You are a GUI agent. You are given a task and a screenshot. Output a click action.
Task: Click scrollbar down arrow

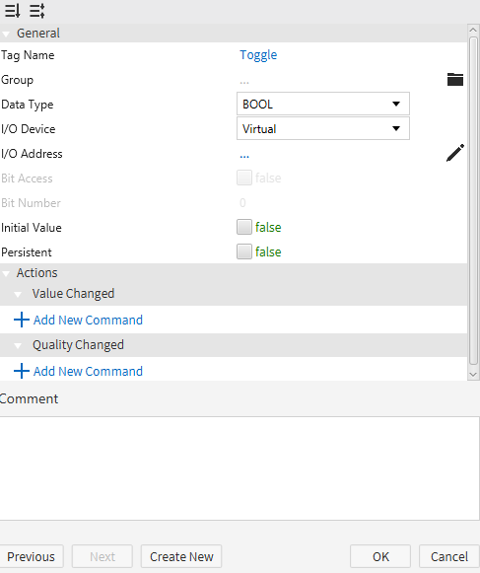[473, 374]
